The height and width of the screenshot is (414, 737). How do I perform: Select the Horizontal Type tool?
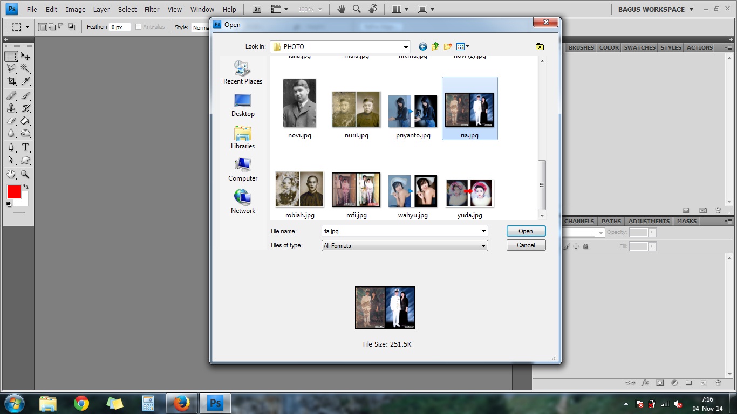tap(25, 147)
